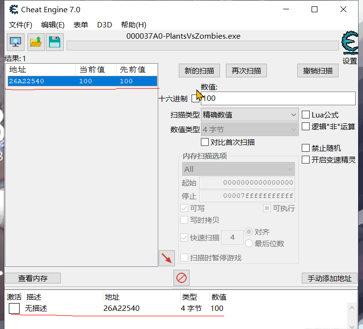Click the Cheat Engine title bar icon
363x329 pixels.
(x=14, y=9)
